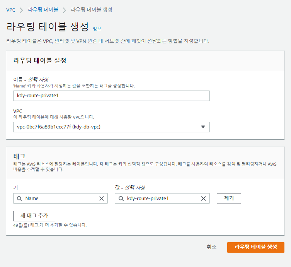Focus the 이름 name input field
Viewport: 291px width, 267px height.
pyautogui.click(x=111, y=96)
